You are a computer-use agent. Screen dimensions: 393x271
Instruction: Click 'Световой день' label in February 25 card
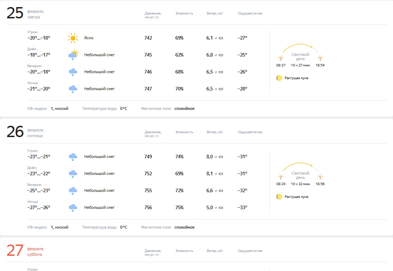point(300,57)
